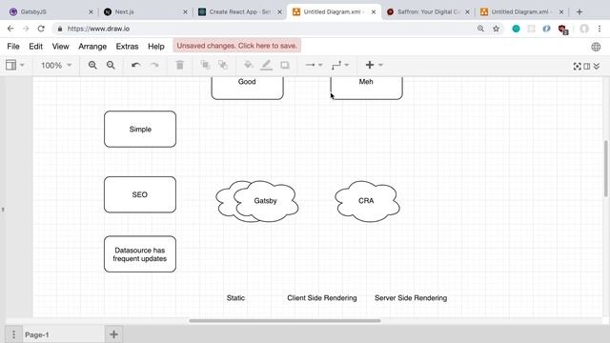Switch to the Saffron browser tab
The image size is (610, 343).
428,11
